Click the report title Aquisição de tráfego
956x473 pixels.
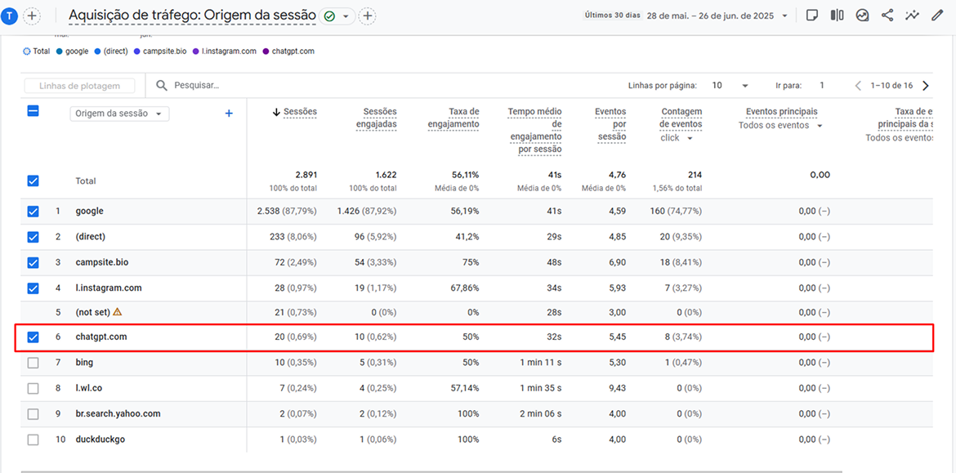[193, 16]
